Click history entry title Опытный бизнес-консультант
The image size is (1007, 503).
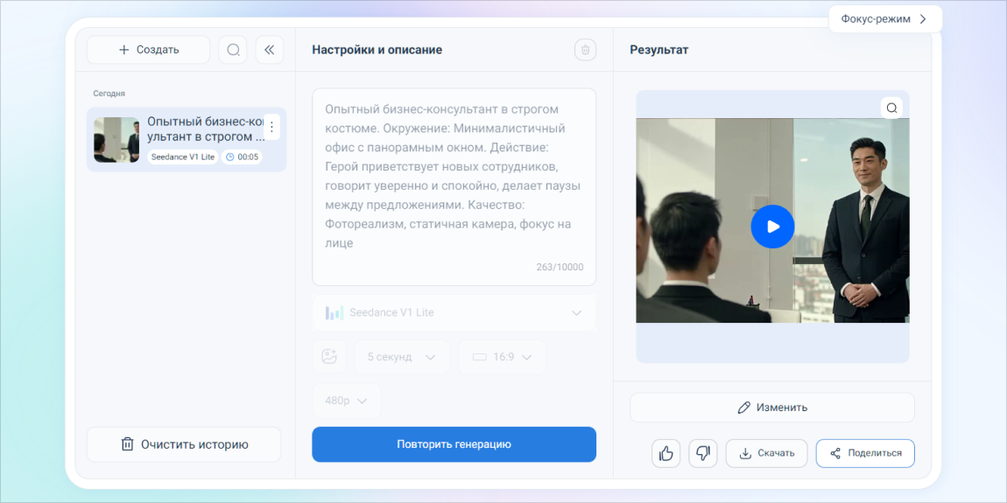[x=206, y=129]
